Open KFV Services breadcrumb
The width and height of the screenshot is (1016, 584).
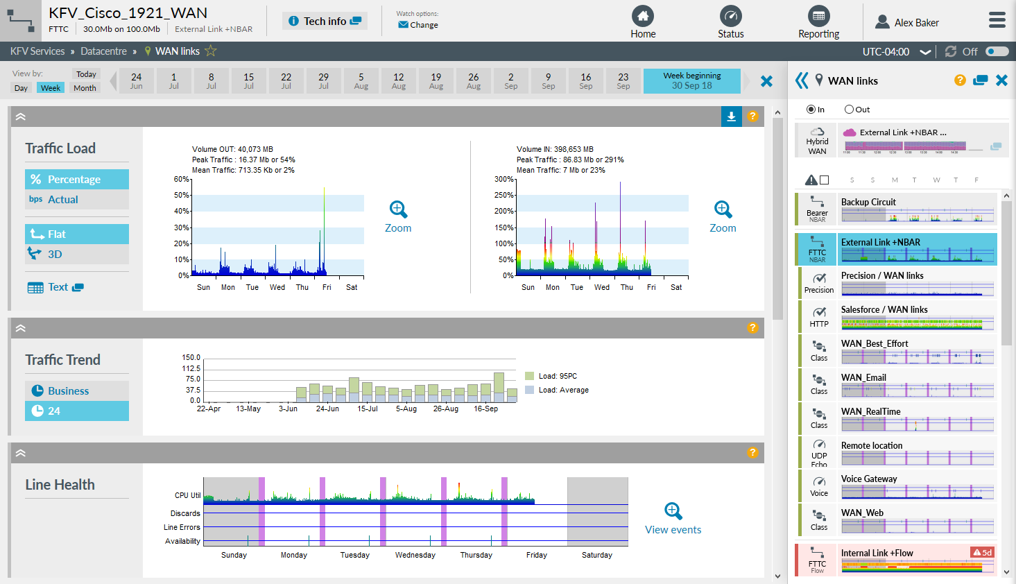(x=37, y=51)
